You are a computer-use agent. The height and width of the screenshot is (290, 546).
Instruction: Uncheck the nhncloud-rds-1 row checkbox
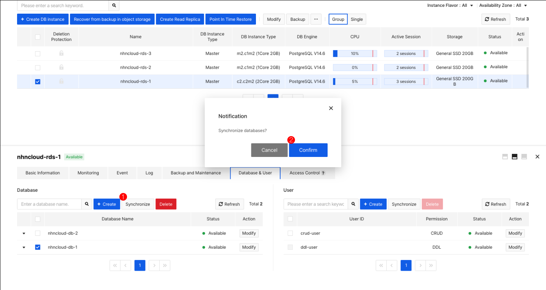38,82
